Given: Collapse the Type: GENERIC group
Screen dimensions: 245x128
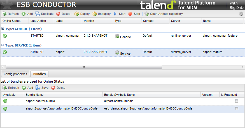Looking at the screenshot, I should point(3,29).
